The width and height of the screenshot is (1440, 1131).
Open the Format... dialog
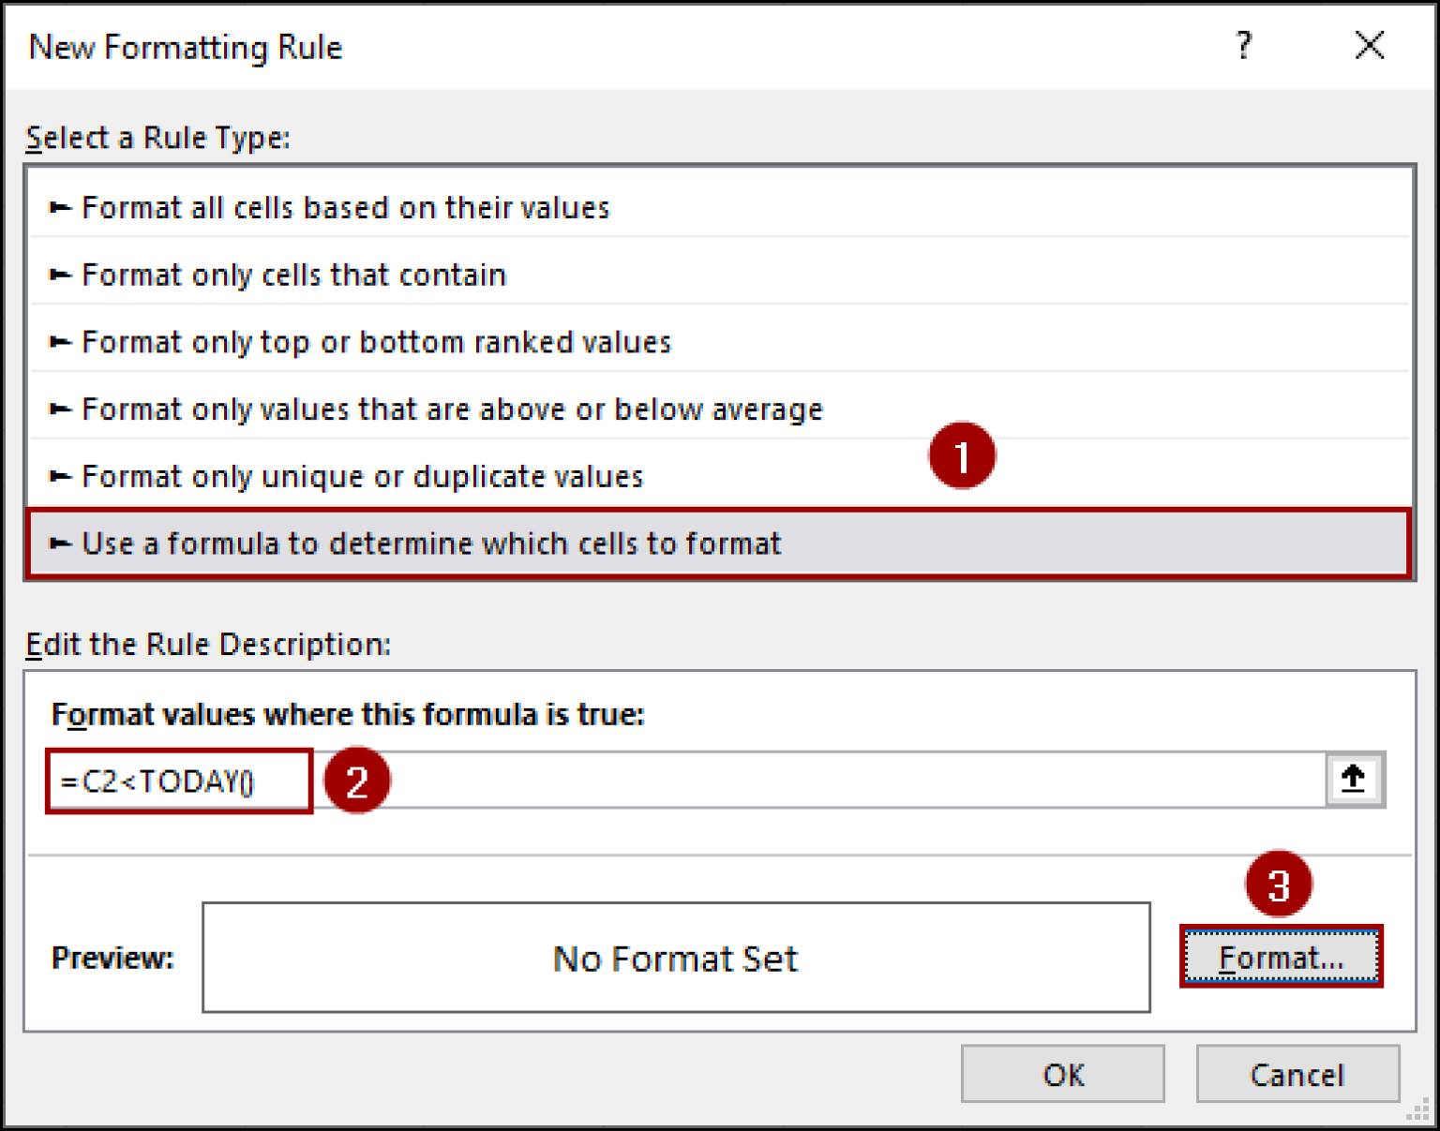1282,957
